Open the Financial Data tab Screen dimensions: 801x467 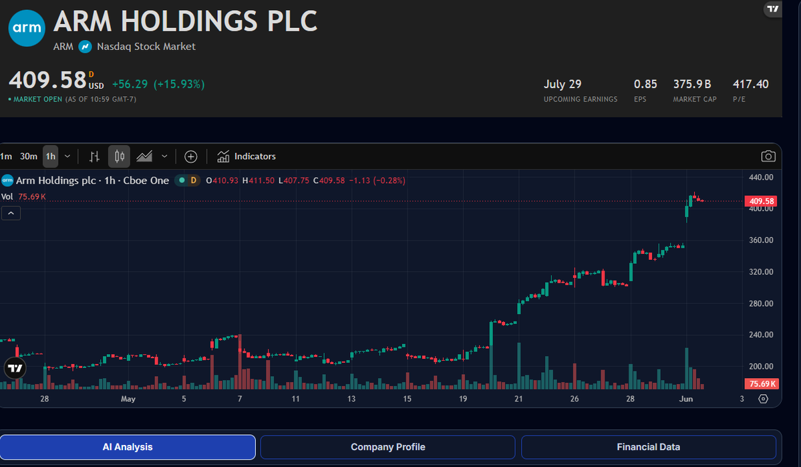(648, 447)
